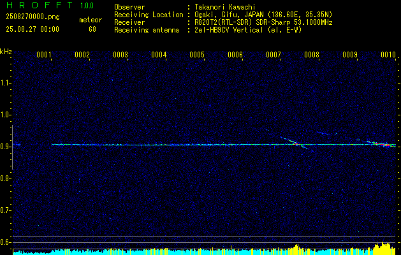This screenshot has height=255, width=401.
Task: Click the Observer label
Action: [129, 7]
